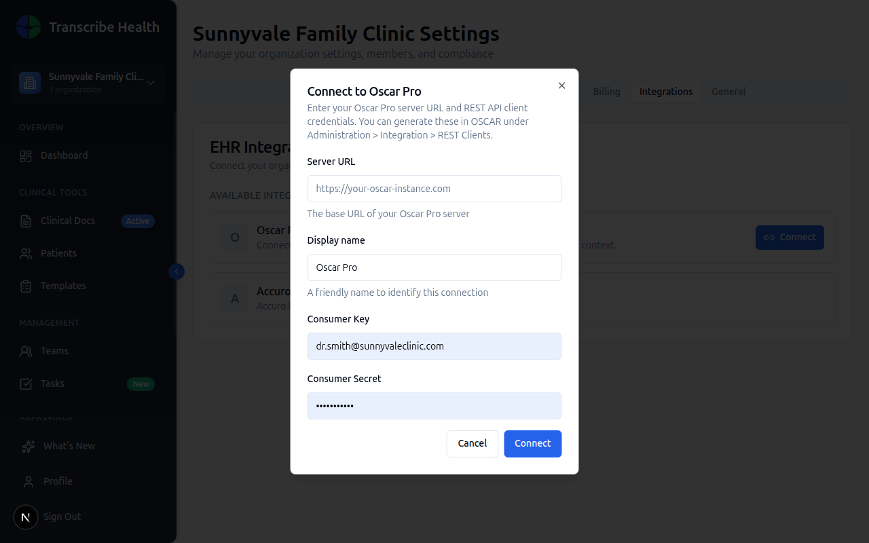This screenshot has height=543, width=869.
Task: Dismiss the Connect to Oscar Pro dialog
Action: [561, 86]
